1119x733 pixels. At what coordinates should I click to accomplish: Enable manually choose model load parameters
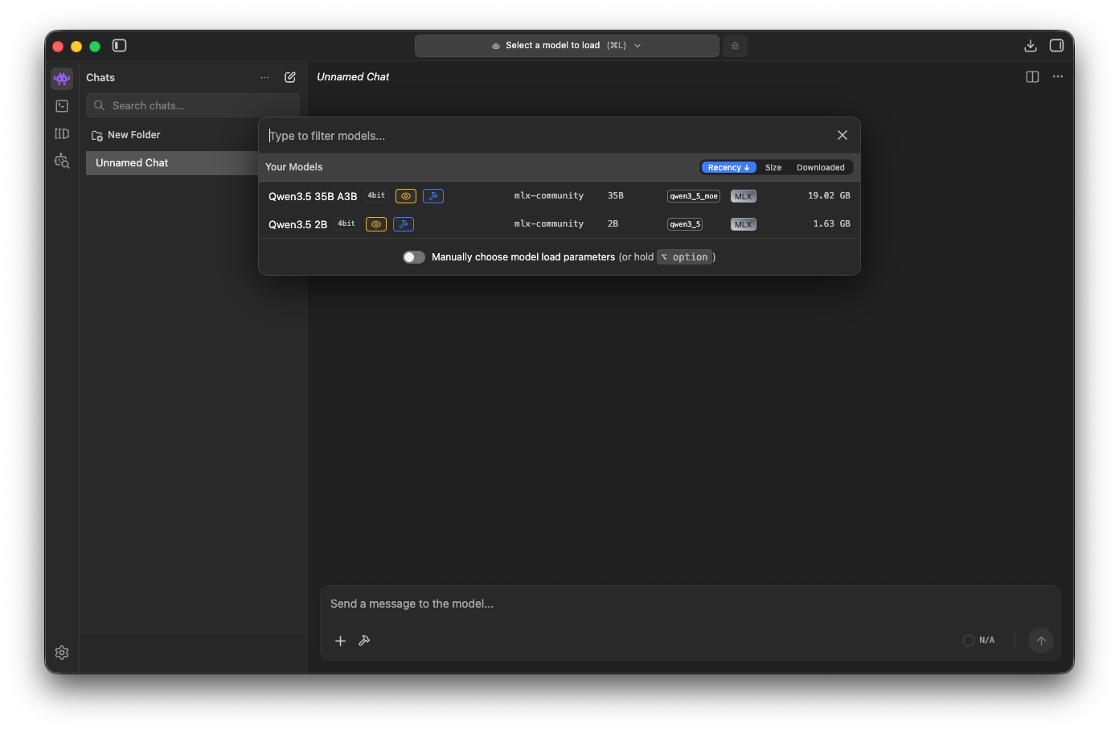[x=413, y=256]
